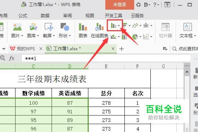Image resolution: width=198 pixels, height=132 pixels.
Task: Open the skin/theme icon in title bar
Action: tap(138, 5)
